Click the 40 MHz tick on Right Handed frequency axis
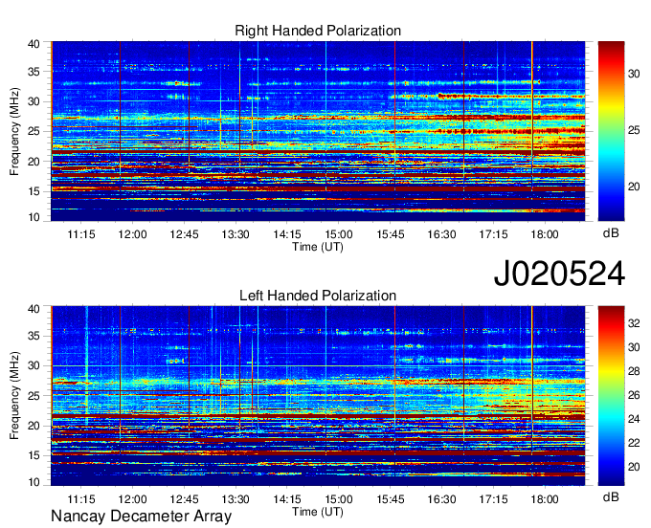The width and height of the screenshot is (651, 528). pos(34,44)
